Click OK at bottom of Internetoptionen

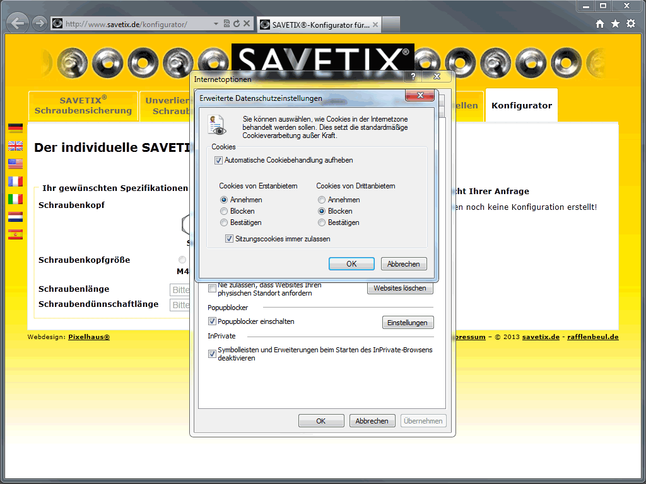[321, 421]
